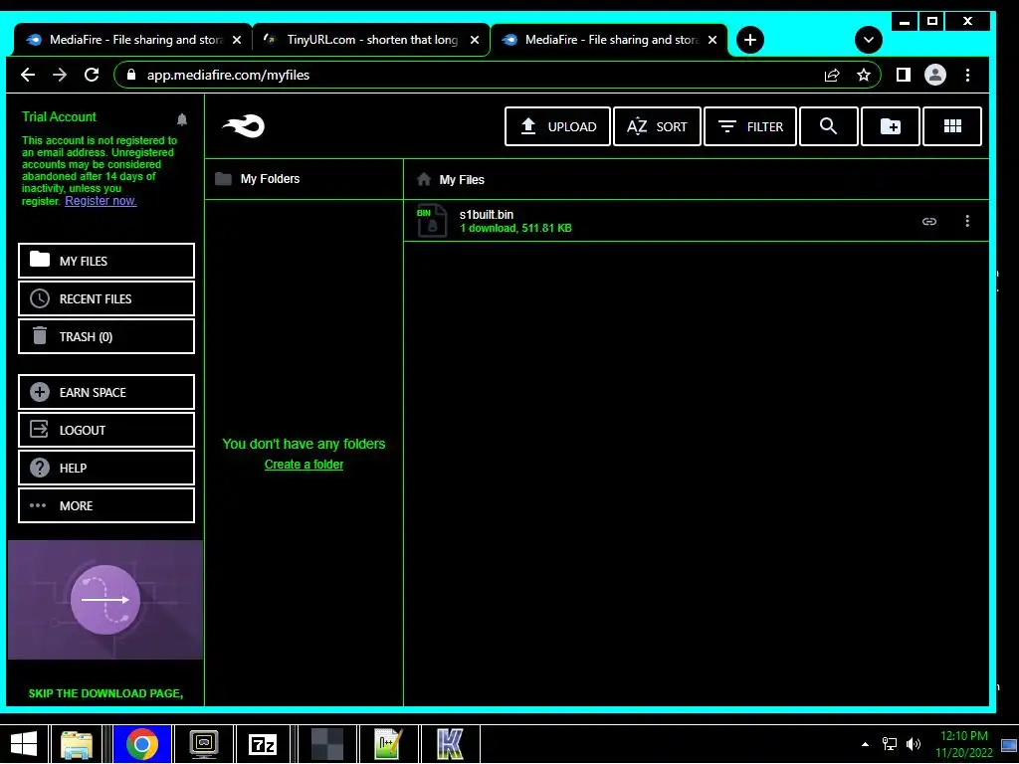Click Skip the download page text
The width and height of the screenshot is (1019, 764).
105,693
